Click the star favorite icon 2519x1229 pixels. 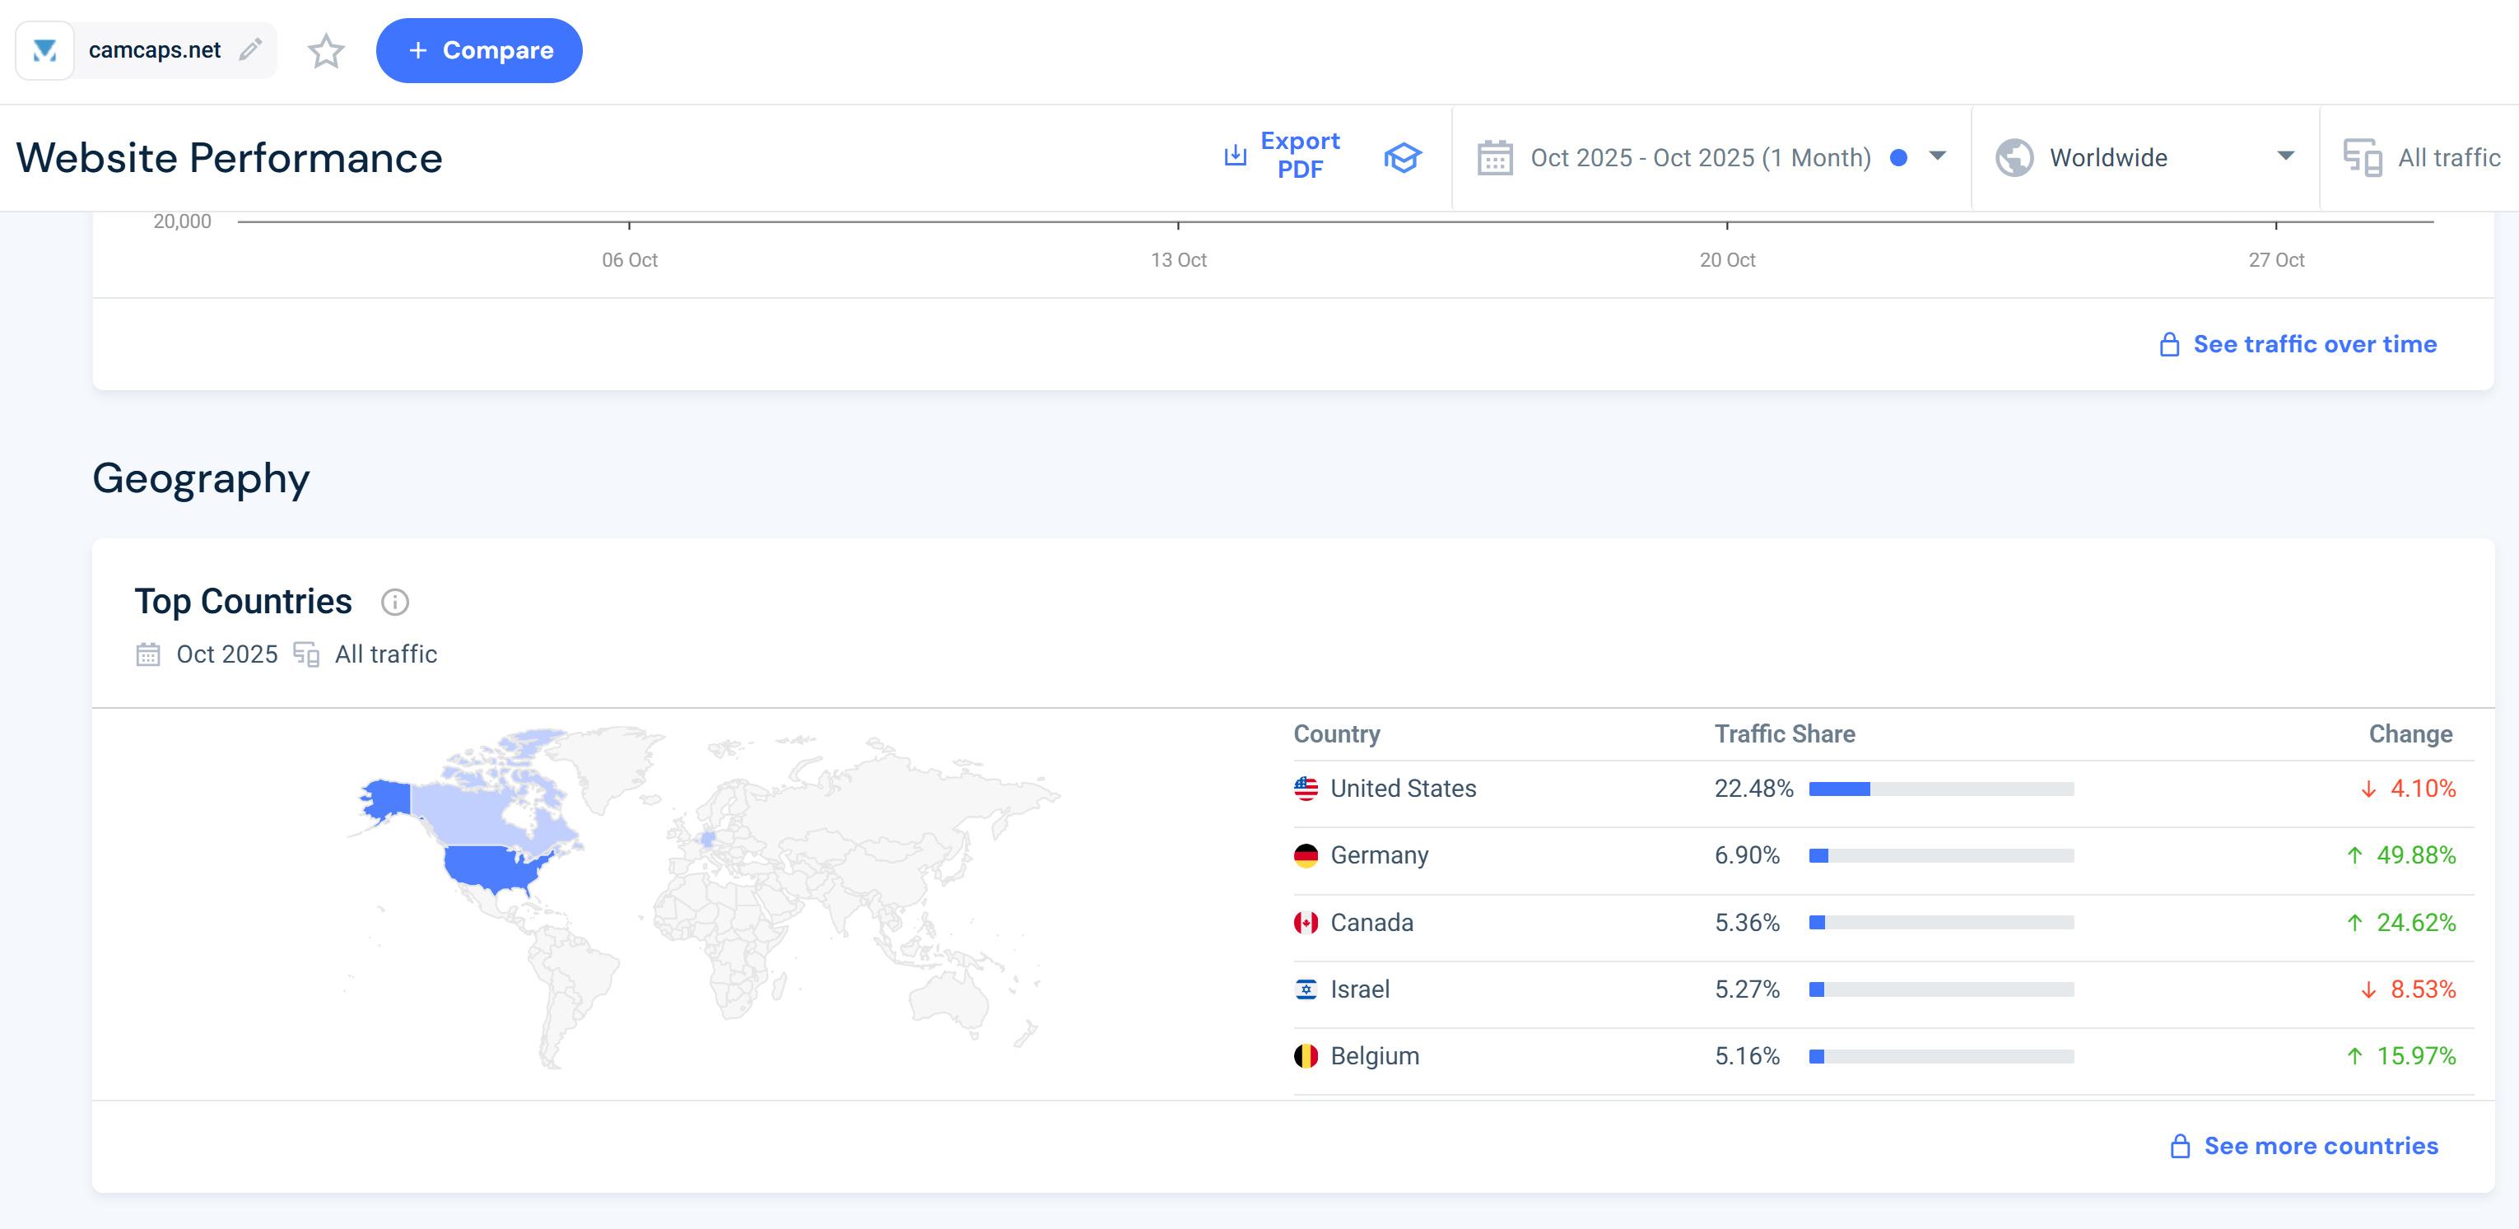click(326, 51)
